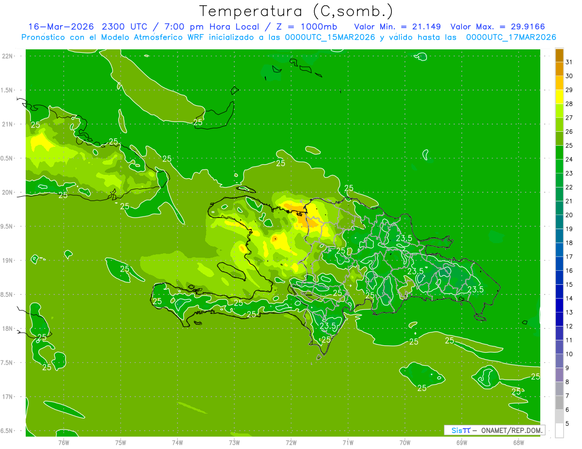Click the "1.5N" latitude label
Screen dimensions: 582x449
click(x=7, y=90)
